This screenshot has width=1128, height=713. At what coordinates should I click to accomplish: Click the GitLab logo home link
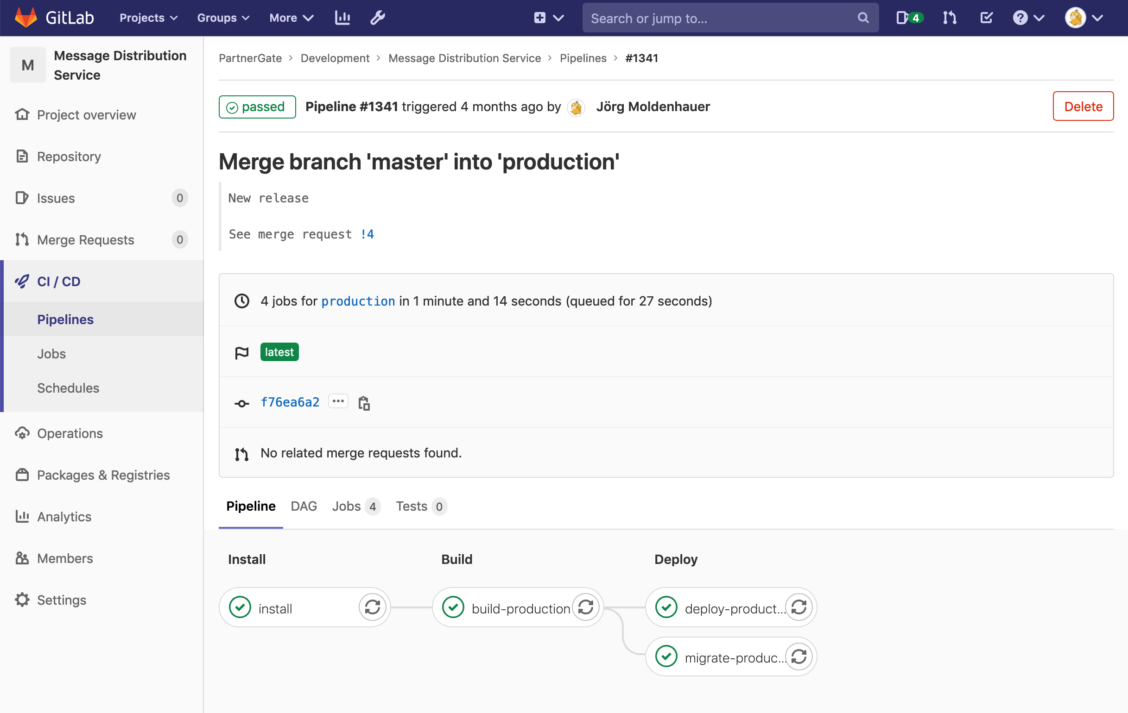point(54,18)
